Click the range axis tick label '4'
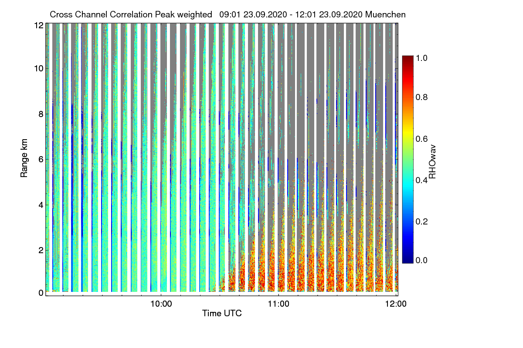523x348 pixels. (x=41, y=204)
